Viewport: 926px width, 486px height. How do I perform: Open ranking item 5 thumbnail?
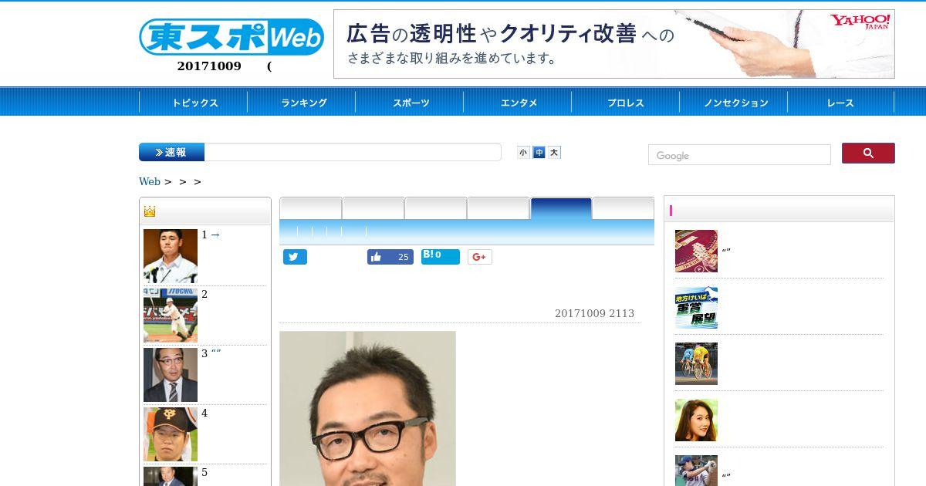tap(171, 476)
